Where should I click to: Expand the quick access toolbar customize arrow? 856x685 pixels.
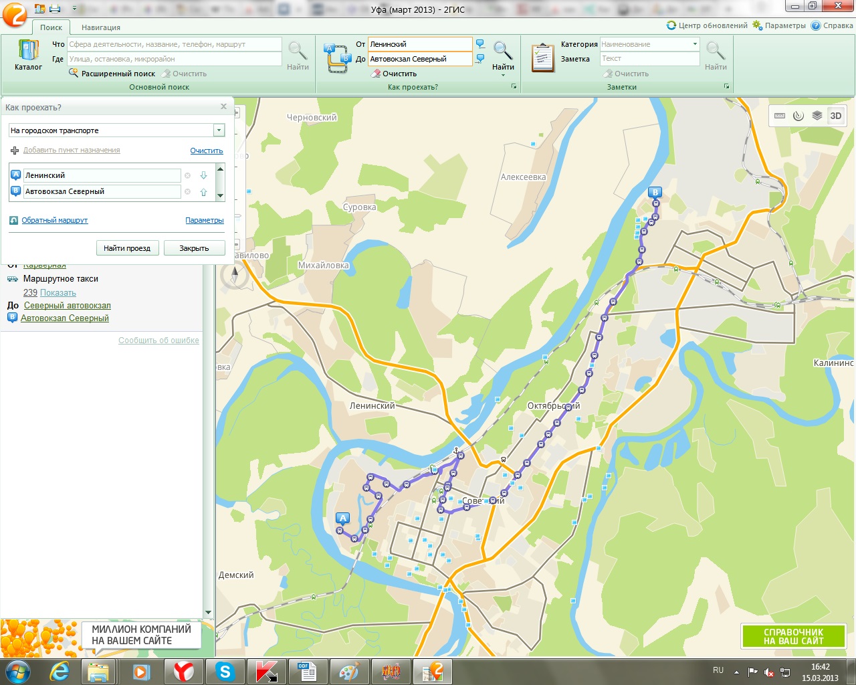pyautogui.click(x=74, y=9)
